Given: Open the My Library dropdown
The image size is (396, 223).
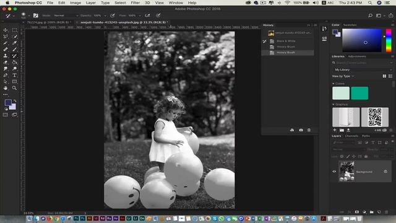Looking at the screenshot, I should [363, 69].
